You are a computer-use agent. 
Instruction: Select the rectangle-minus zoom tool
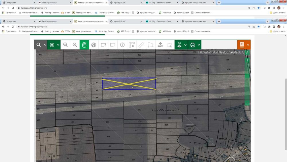[113, 45]
